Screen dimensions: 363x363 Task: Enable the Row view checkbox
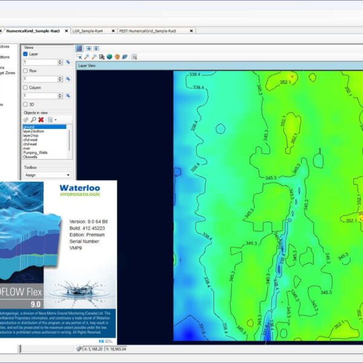(x=25, y=71)
